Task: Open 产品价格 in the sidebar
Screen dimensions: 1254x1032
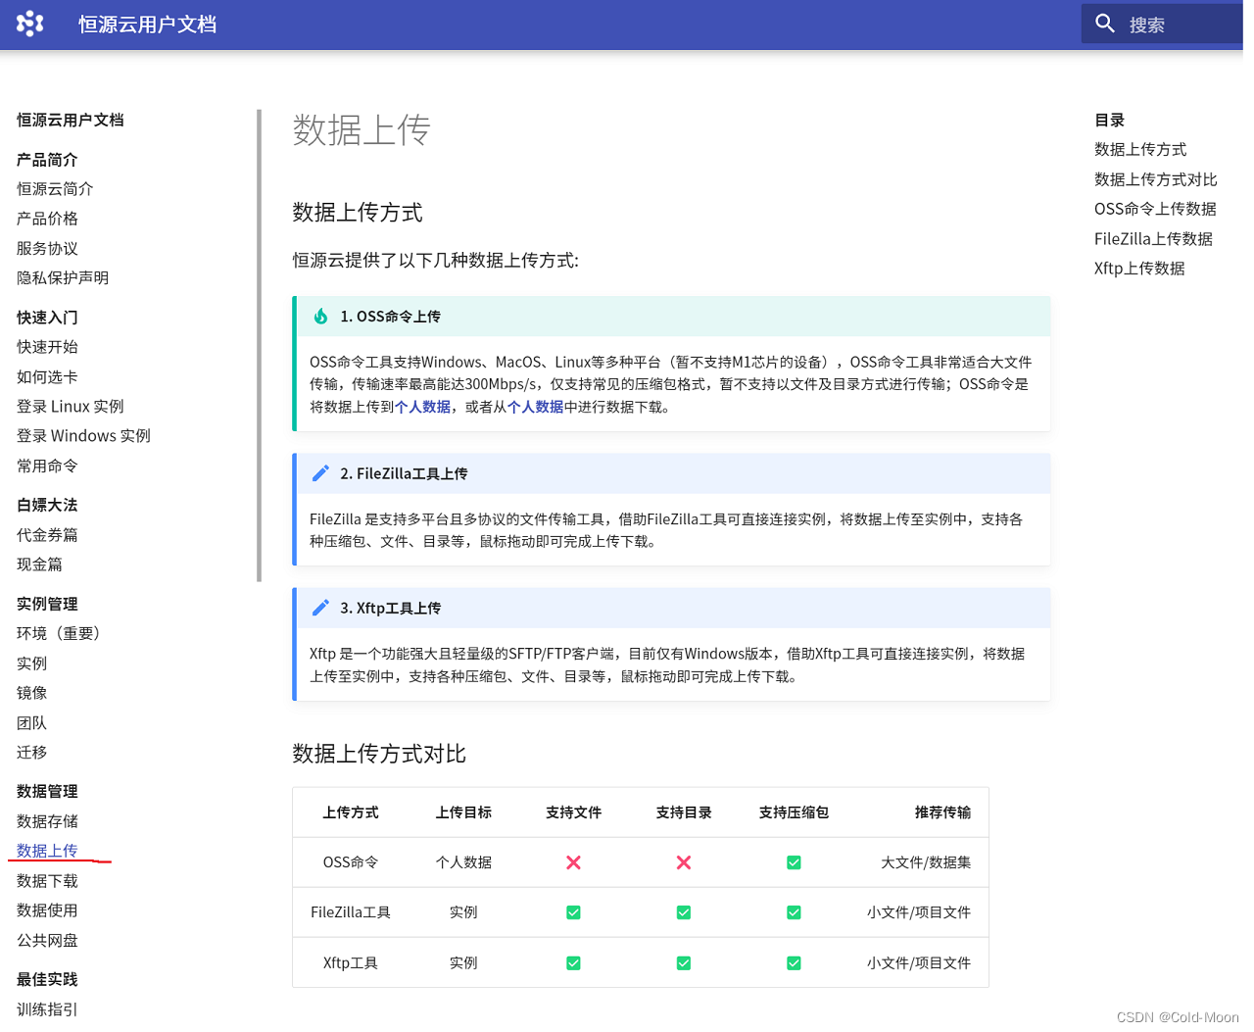Action: click(47, 219)
